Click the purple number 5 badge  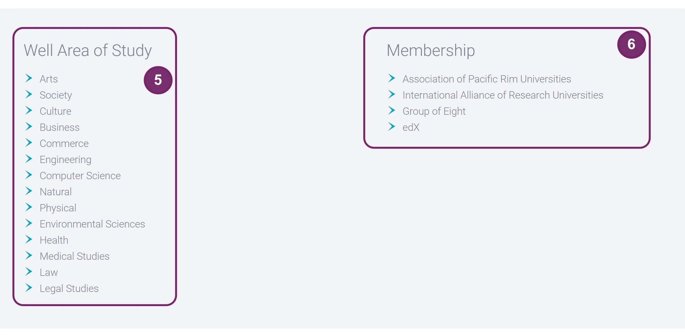pyautogui.click(x=158, y=80)
